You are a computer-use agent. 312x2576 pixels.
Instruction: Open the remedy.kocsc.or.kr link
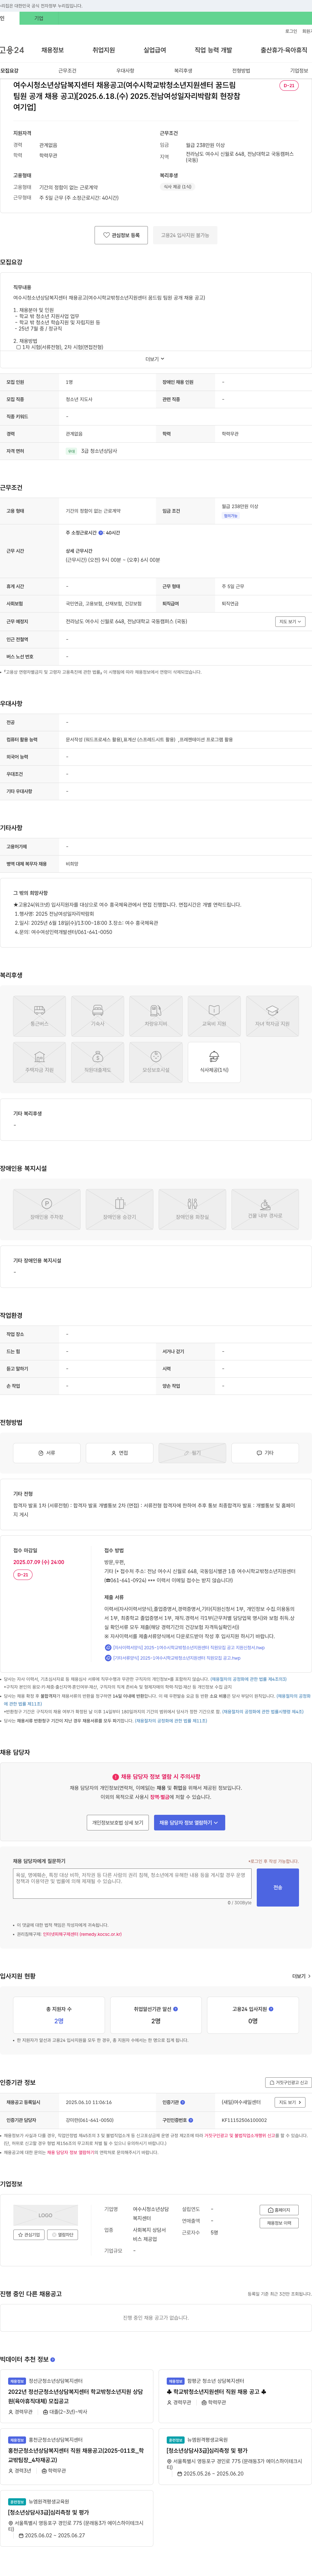pyautogui.click(x=82, y=1934)
